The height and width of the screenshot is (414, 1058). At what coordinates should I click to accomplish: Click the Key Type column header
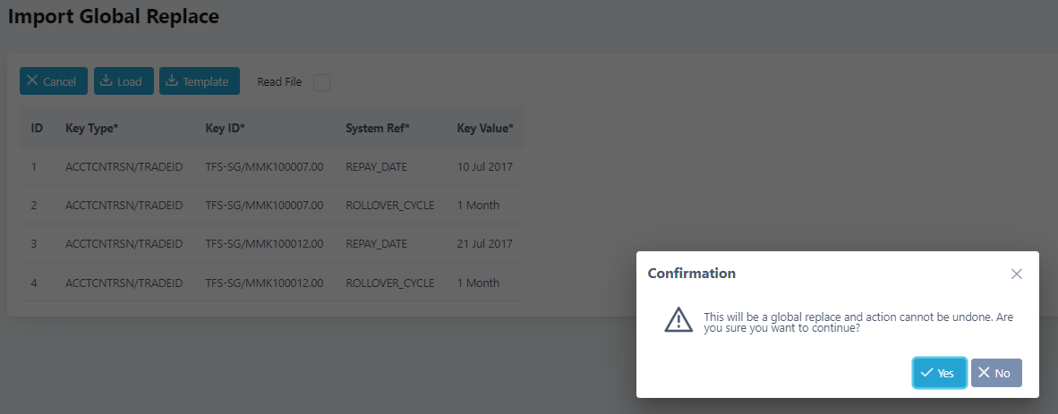[x=92, y=128]
